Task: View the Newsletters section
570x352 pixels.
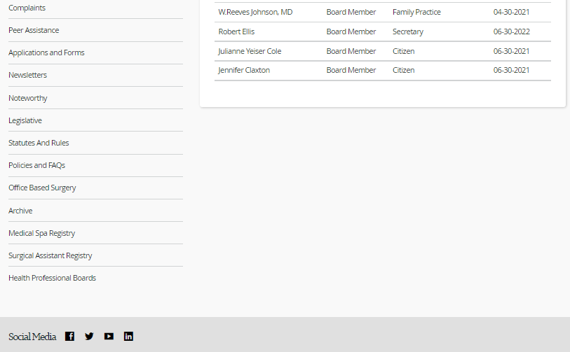Action: coord(27,75)
